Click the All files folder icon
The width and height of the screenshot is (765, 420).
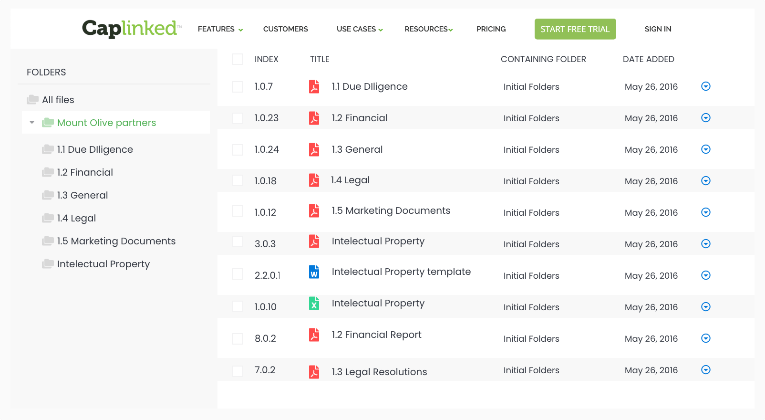33,100
